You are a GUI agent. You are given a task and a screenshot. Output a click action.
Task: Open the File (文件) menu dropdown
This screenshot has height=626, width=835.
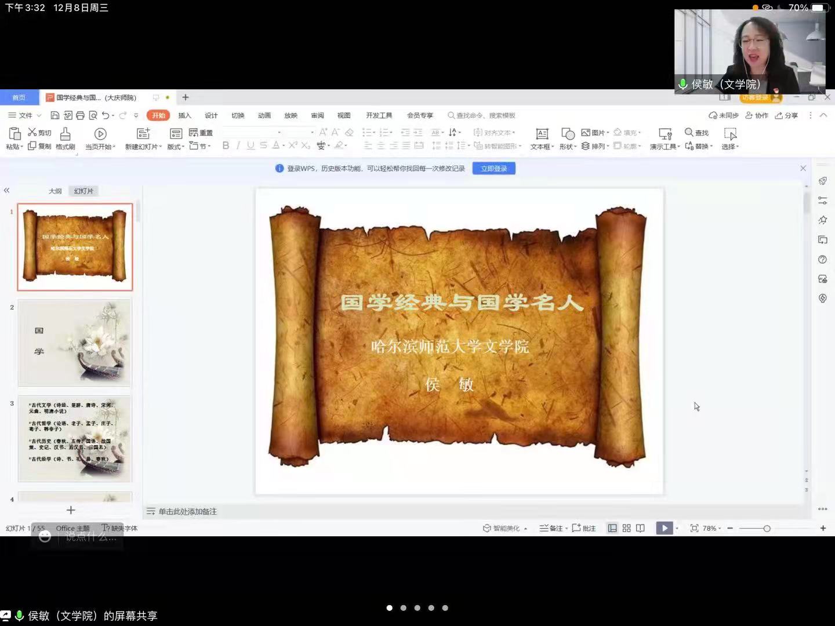[26, 115]
